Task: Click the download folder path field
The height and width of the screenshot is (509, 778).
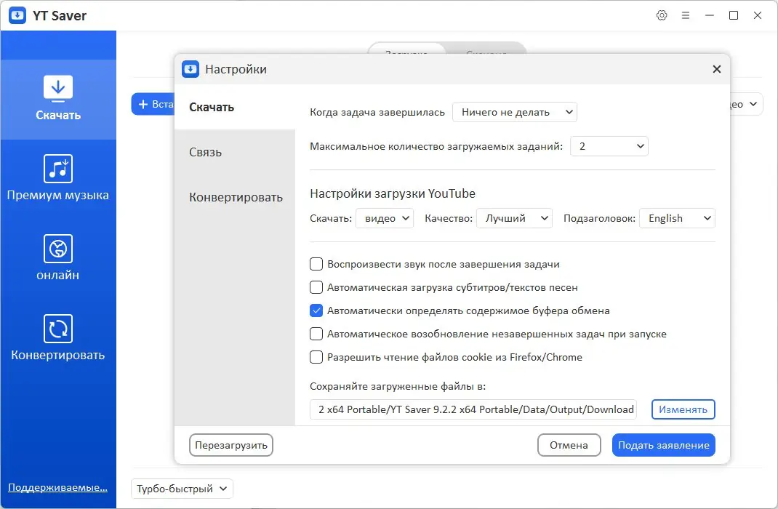Action: pyautogui.click(x=473, y=409)
